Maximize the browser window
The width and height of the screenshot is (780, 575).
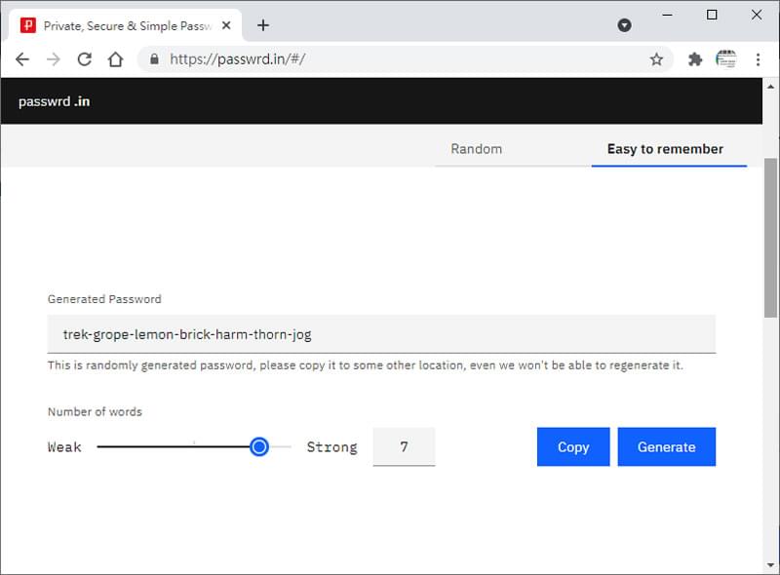(x=712, y=15)
